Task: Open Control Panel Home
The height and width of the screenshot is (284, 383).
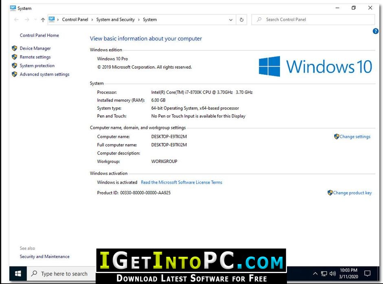Action: click(x=39, y=35)
